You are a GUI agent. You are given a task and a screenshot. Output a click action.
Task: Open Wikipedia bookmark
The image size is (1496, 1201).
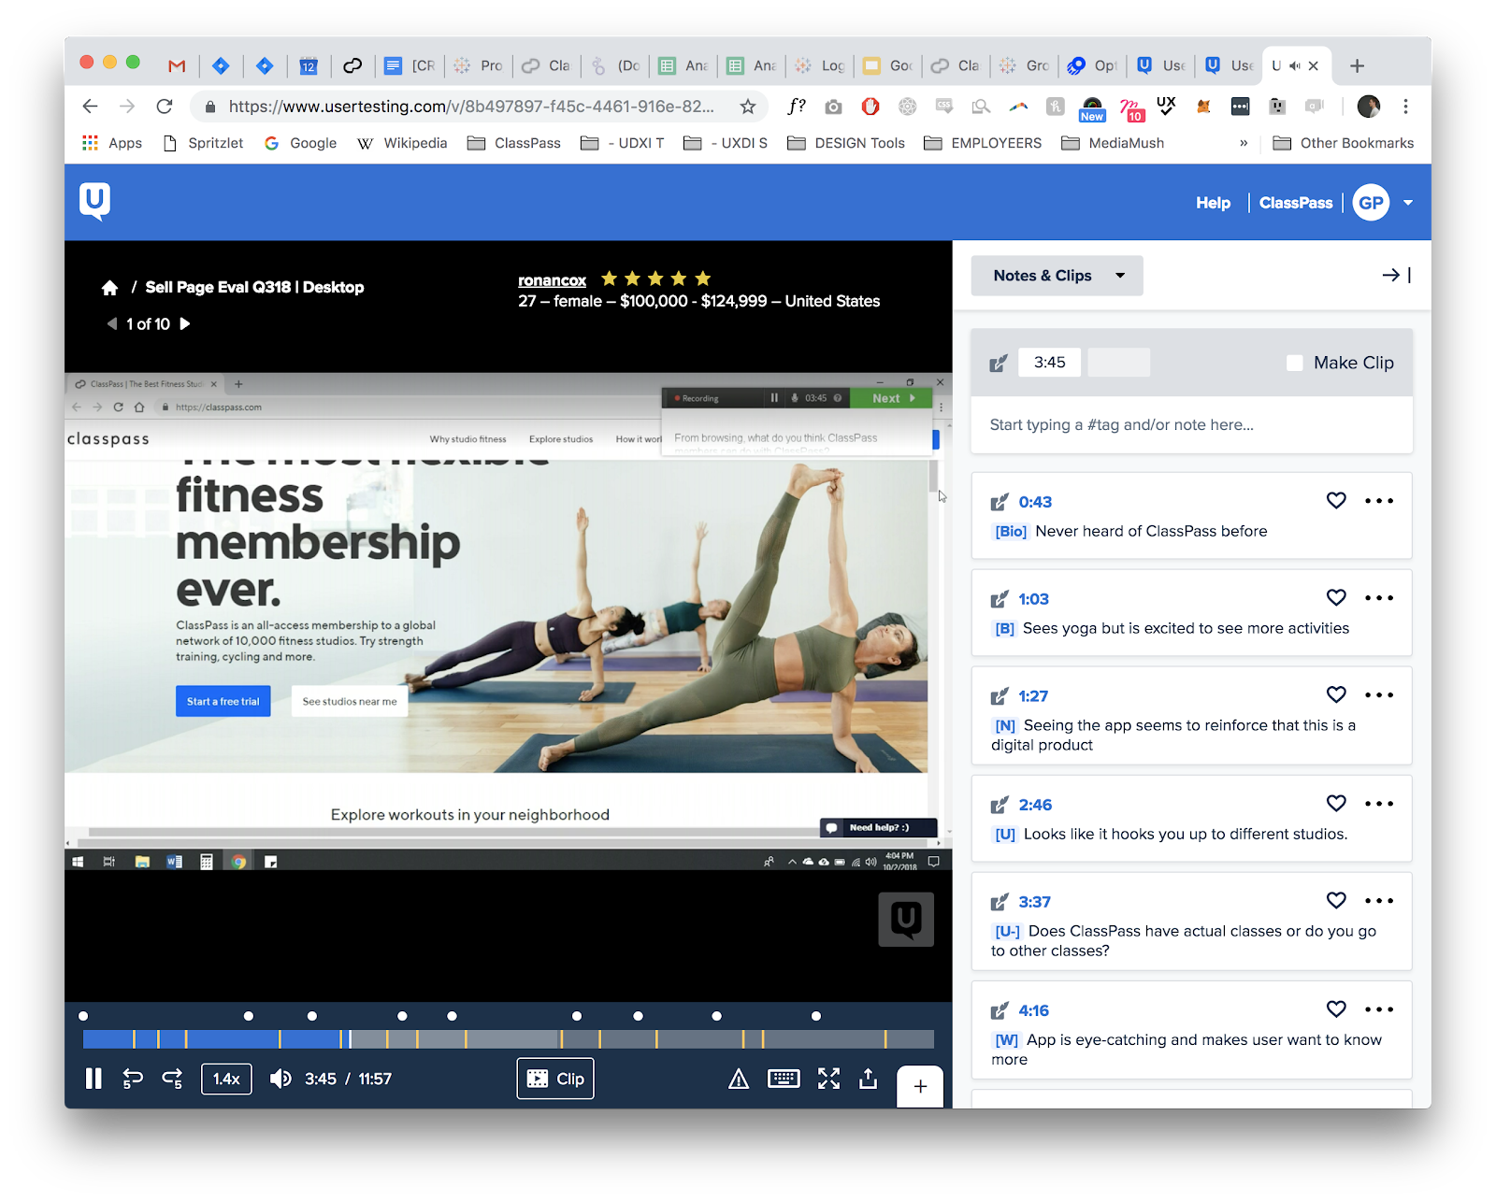coord(403,143)
